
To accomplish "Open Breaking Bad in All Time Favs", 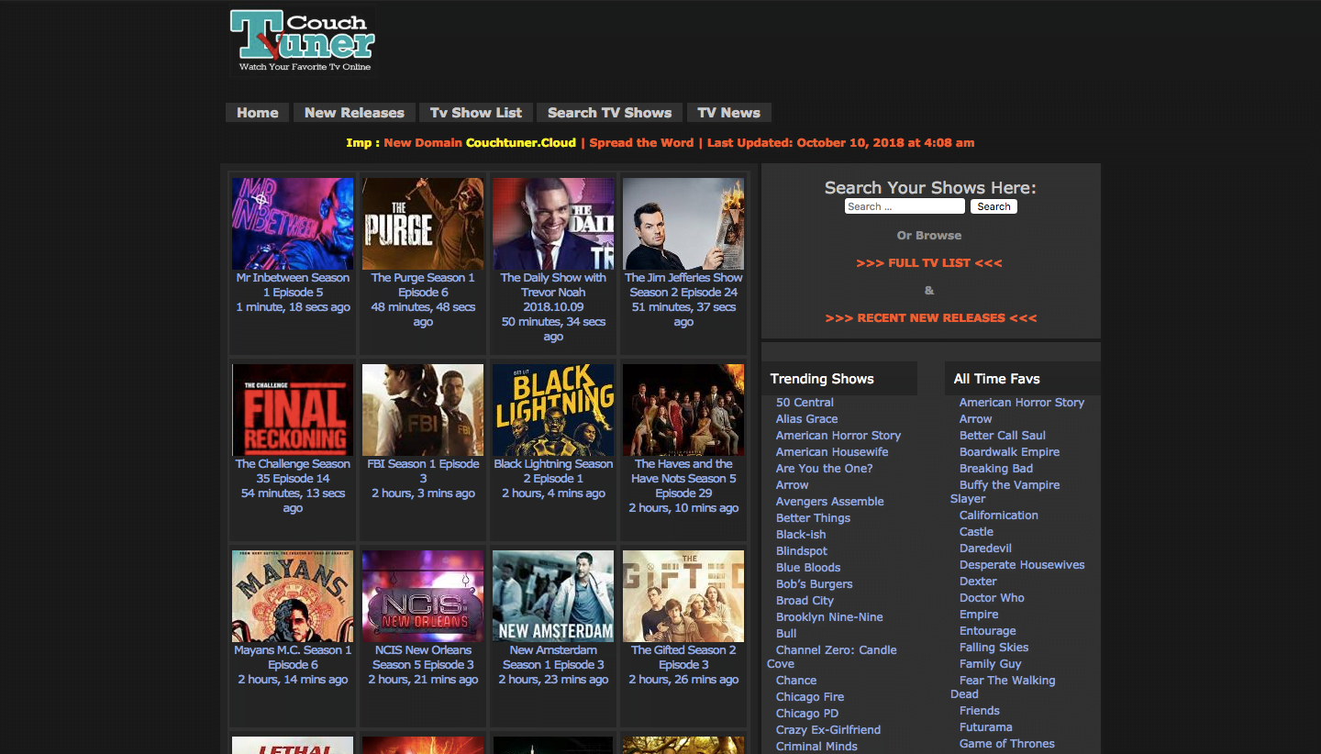I will tap(996, 469).
